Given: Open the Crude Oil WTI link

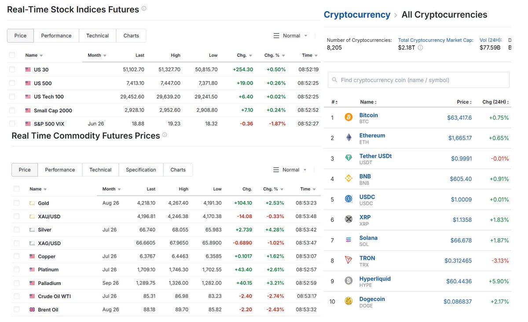Looking at the screenshot, I should coord(55,296).
